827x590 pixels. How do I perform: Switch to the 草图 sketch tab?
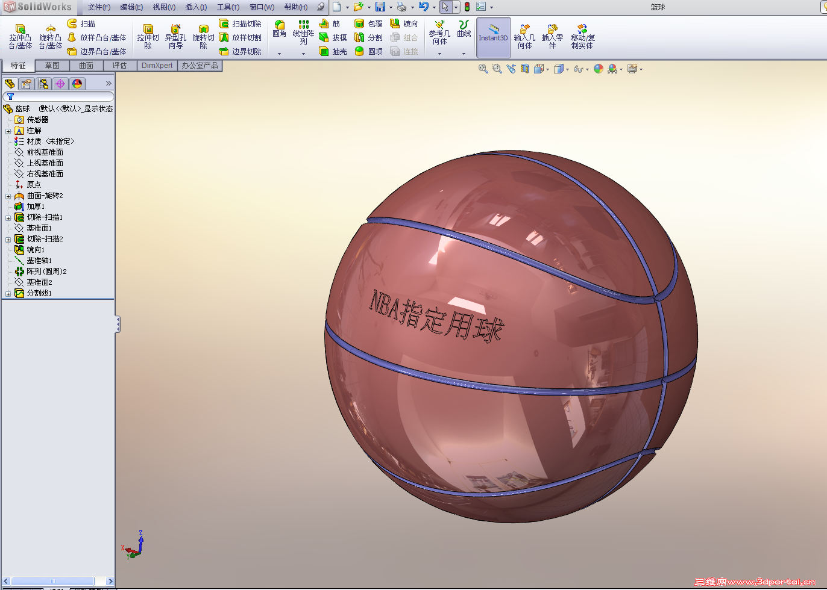52,66
